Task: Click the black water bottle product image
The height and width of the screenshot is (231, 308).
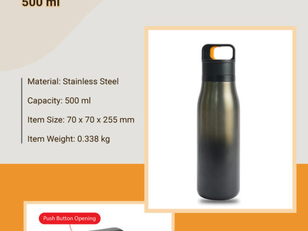Action: pyautogui.click(x=218, y=122)
